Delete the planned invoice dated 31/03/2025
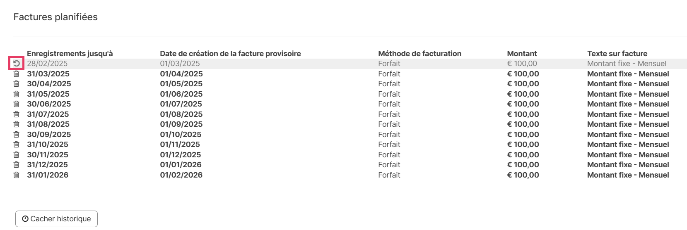Screen dimensions: 687x230 point(17,74)
